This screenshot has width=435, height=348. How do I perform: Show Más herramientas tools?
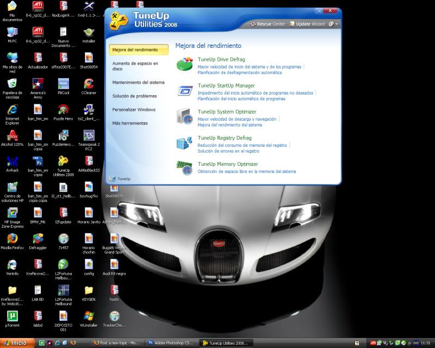click(x=130, y=123)
